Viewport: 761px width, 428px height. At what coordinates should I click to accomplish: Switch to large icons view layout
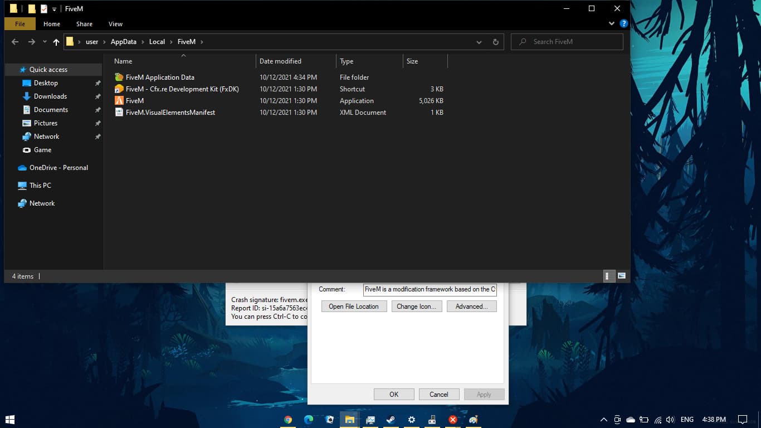(622, 276)
